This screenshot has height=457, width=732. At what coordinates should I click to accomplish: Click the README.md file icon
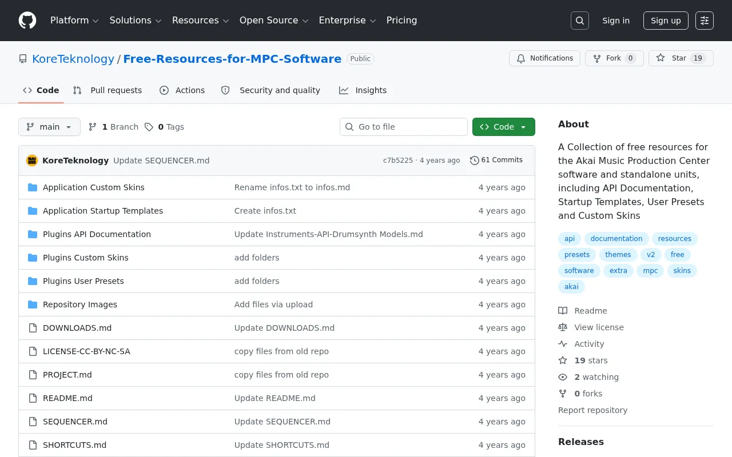[33, 398]
